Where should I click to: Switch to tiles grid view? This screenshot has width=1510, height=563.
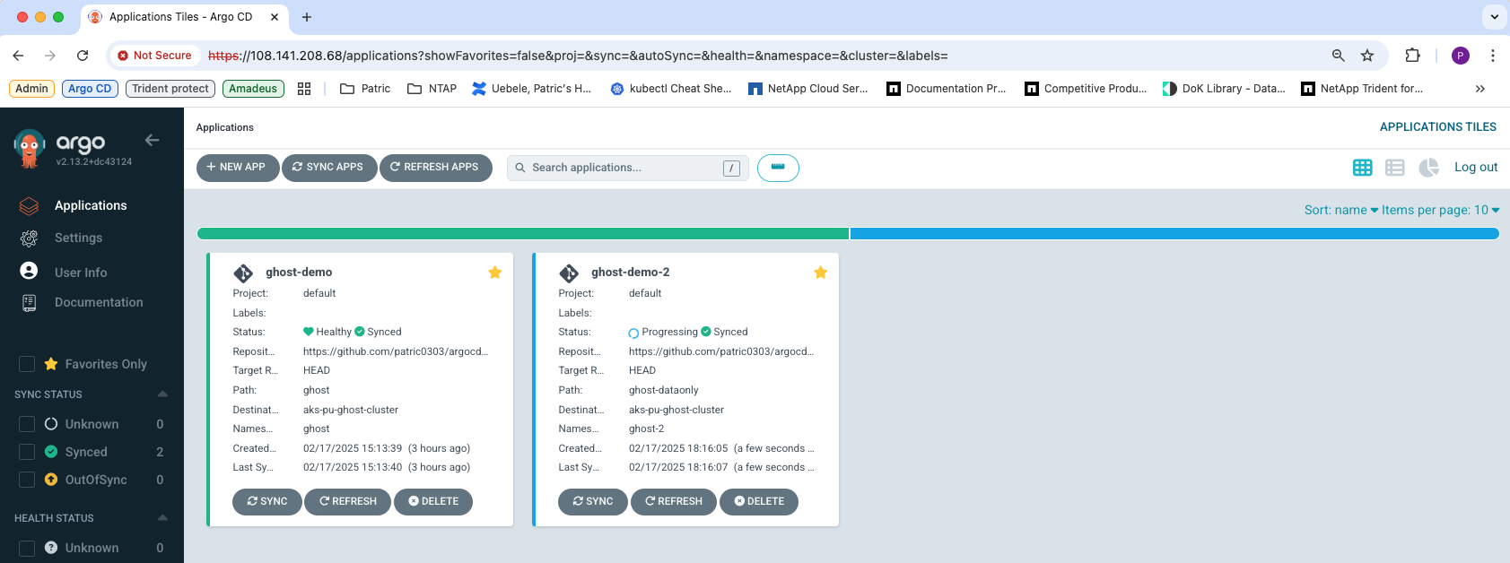pyautogui.click(x=1362, y=168)
